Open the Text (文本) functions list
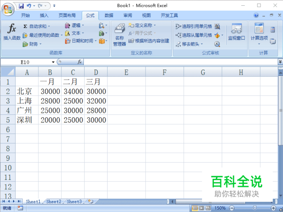Image resolution: width=283 pixels, height=212 pixels. pos(74,33)
